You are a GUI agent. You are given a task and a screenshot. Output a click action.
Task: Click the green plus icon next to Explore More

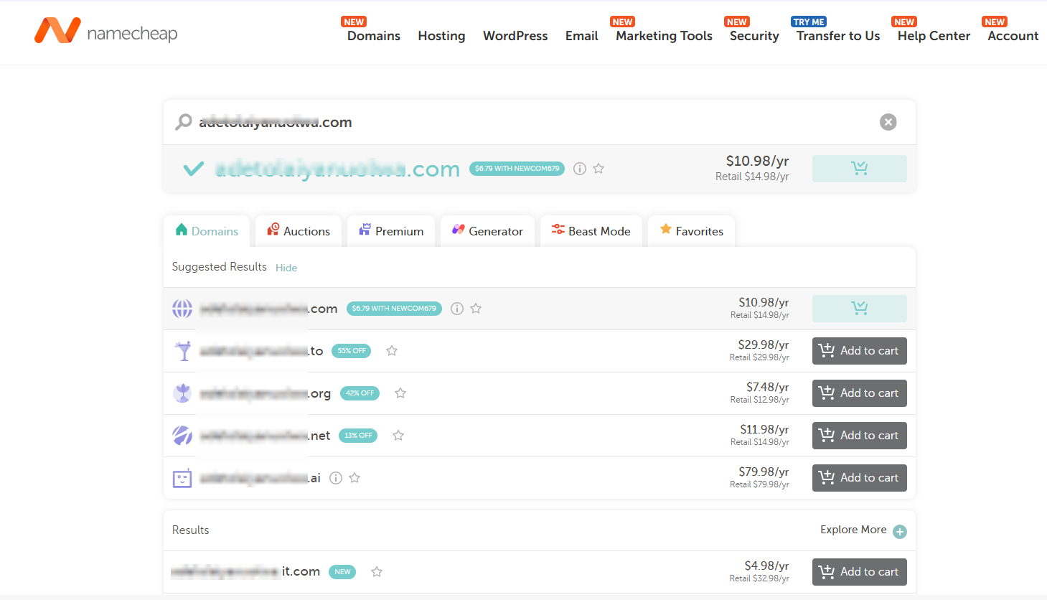[x=900, y=530]
